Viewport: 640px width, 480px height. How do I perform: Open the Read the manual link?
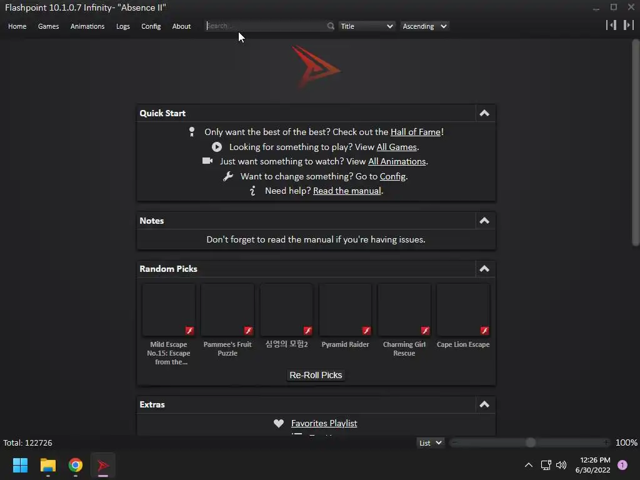(x=347, y=191)
